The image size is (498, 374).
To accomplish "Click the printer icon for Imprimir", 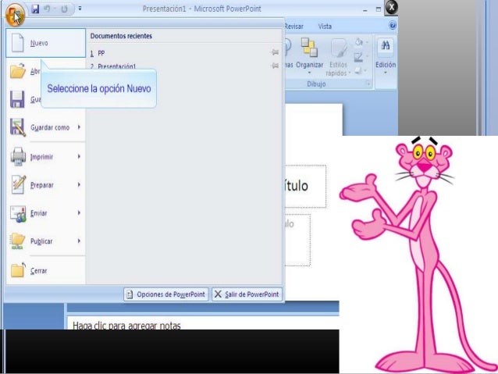I will point(18,156).
